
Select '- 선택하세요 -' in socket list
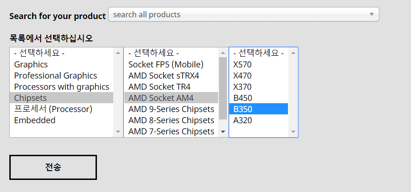click(171, 53)
